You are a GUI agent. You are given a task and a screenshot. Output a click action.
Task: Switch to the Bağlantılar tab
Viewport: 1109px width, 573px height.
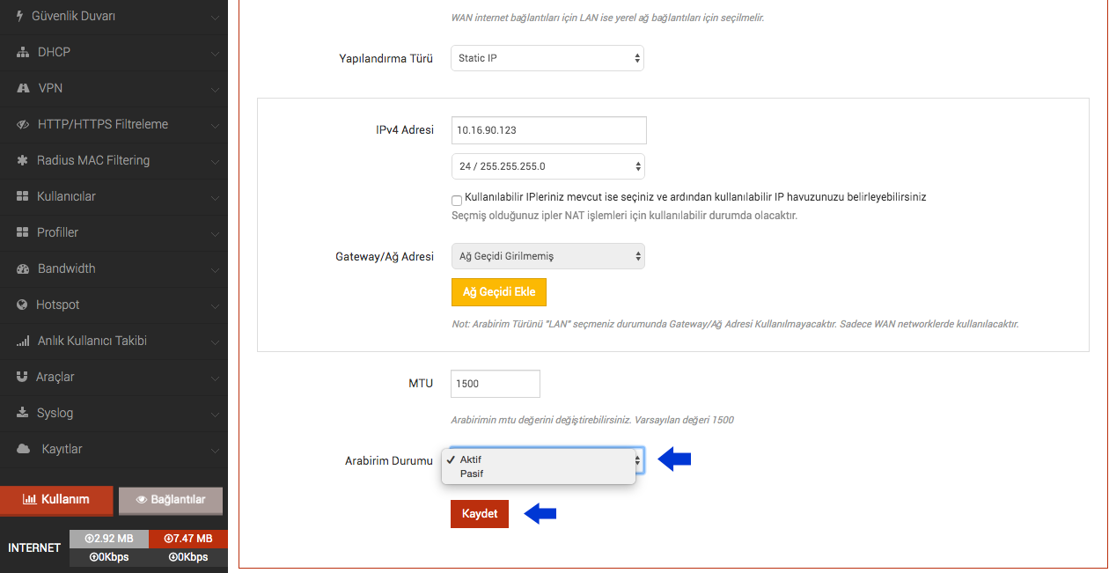point(171,500)
